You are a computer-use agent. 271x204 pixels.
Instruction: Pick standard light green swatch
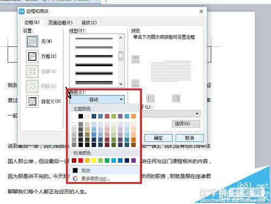pyautogui.click(x=100, y=160)
